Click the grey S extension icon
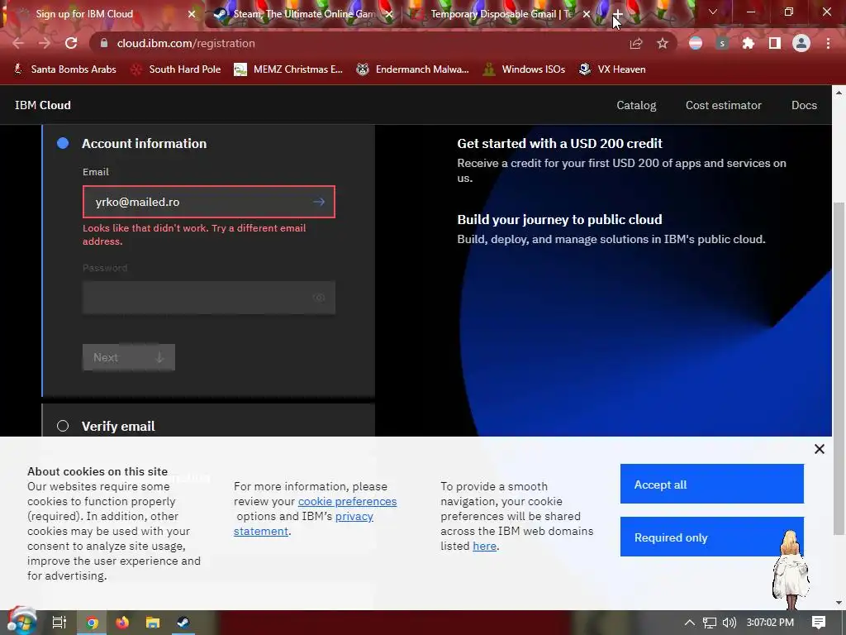The image size is (846, 635). 722,43
